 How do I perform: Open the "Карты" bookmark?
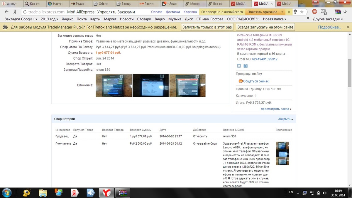tap(95, 19)
